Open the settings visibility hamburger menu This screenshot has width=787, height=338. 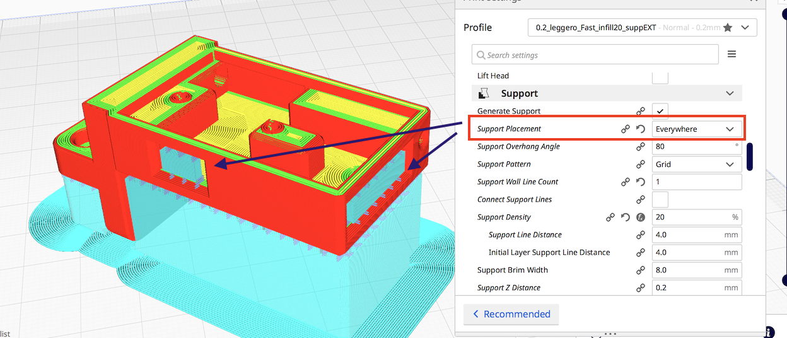click(732, 54)
